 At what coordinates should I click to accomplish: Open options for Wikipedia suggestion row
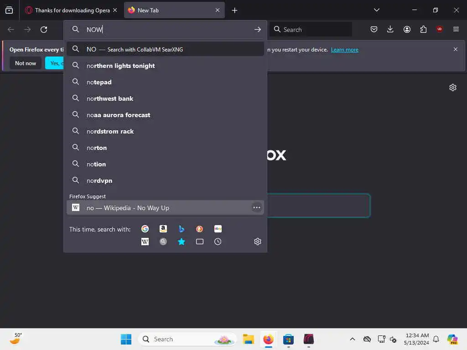tap(256, 207)
